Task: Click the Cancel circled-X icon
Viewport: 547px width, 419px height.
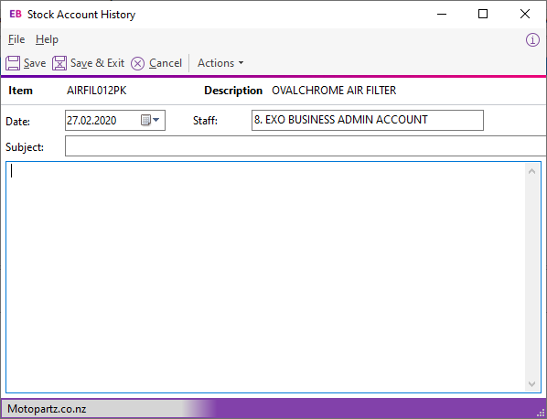Action: point(137,64)
